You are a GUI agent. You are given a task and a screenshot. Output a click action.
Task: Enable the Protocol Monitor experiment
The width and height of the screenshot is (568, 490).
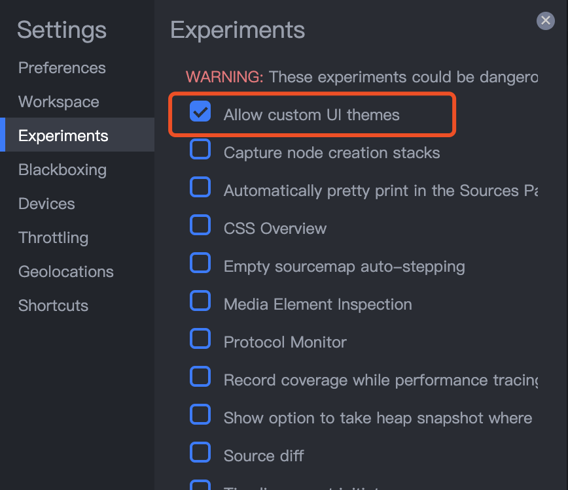click(x=200, y=338)
